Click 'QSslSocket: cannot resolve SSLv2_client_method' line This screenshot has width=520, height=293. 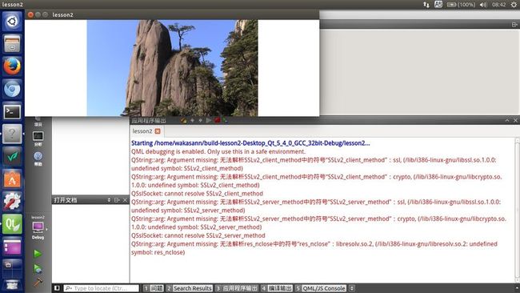197,194
